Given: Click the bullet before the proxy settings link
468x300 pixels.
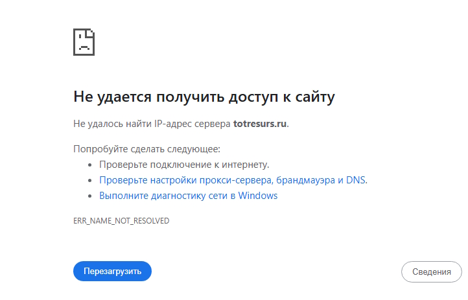Looking at the screenshot, I should pyautogui.click(x=90, y=180).
